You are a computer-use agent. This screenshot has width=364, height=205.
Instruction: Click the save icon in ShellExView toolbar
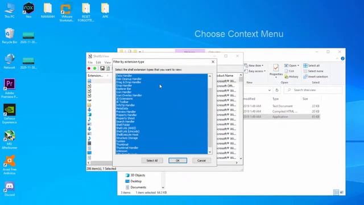102,68
